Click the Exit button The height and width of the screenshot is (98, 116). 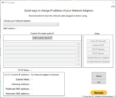99,82
